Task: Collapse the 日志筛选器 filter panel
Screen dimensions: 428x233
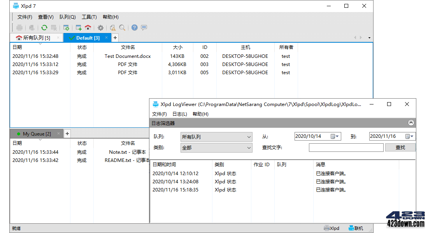Action: pyautogui.click(x=411, y=123)
